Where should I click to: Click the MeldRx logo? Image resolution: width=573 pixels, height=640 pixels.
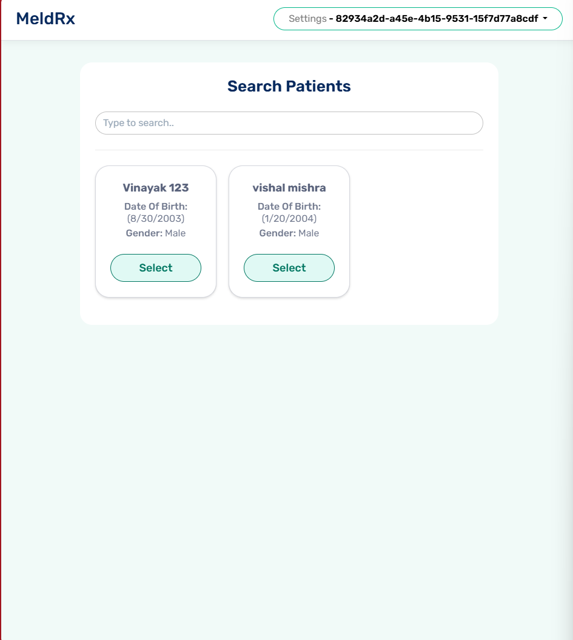coord(45,19)
